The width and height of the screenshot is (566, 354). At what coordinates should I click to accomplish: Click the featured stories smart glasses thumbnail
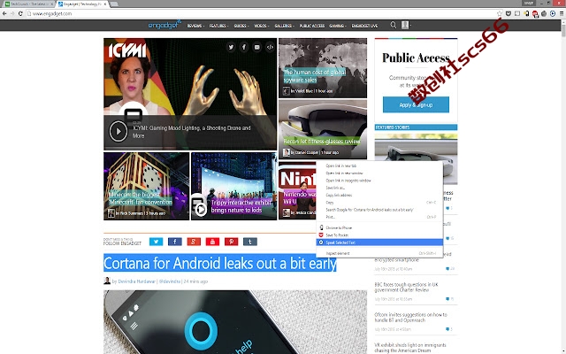click(x=416, y=159)
